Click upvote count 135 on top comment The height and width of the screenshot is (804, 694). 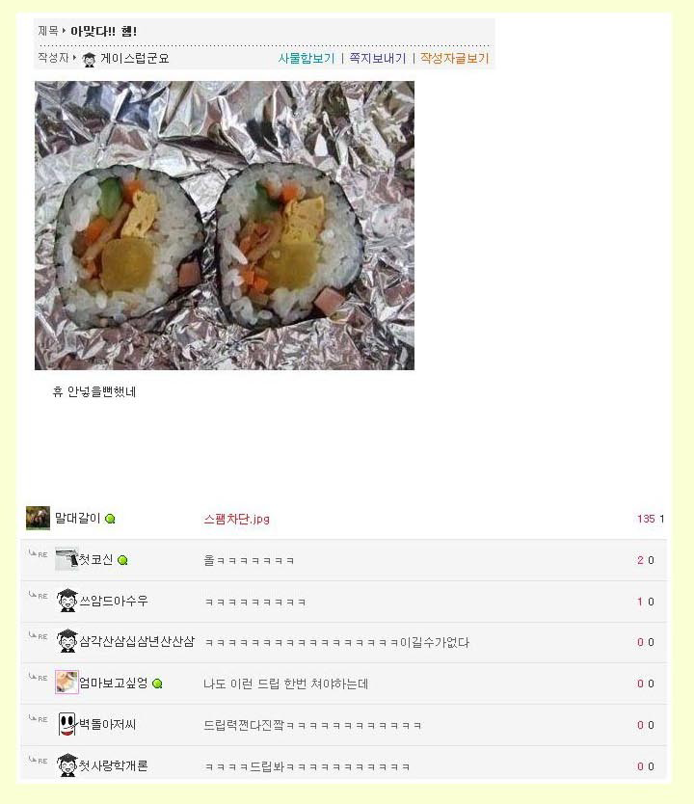click(646, 519)
